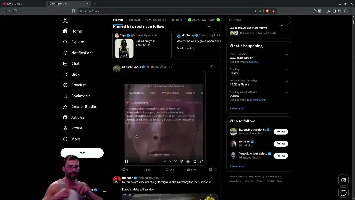Open the Air Canada trending link

[252, 62]
